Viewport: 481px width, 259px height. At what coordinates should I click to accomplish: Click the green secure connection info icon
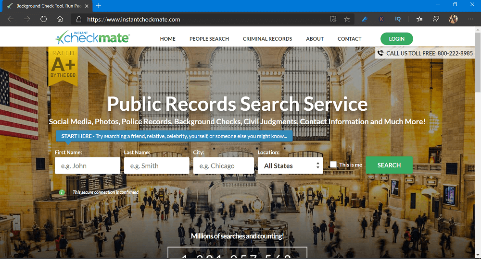point(62,192)
